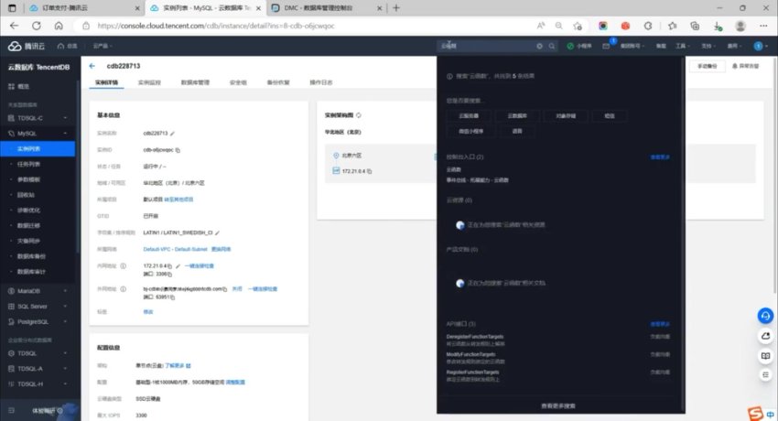Select the instance details tab
Viewport: 778px width, 421px height.
click(107, 82)
